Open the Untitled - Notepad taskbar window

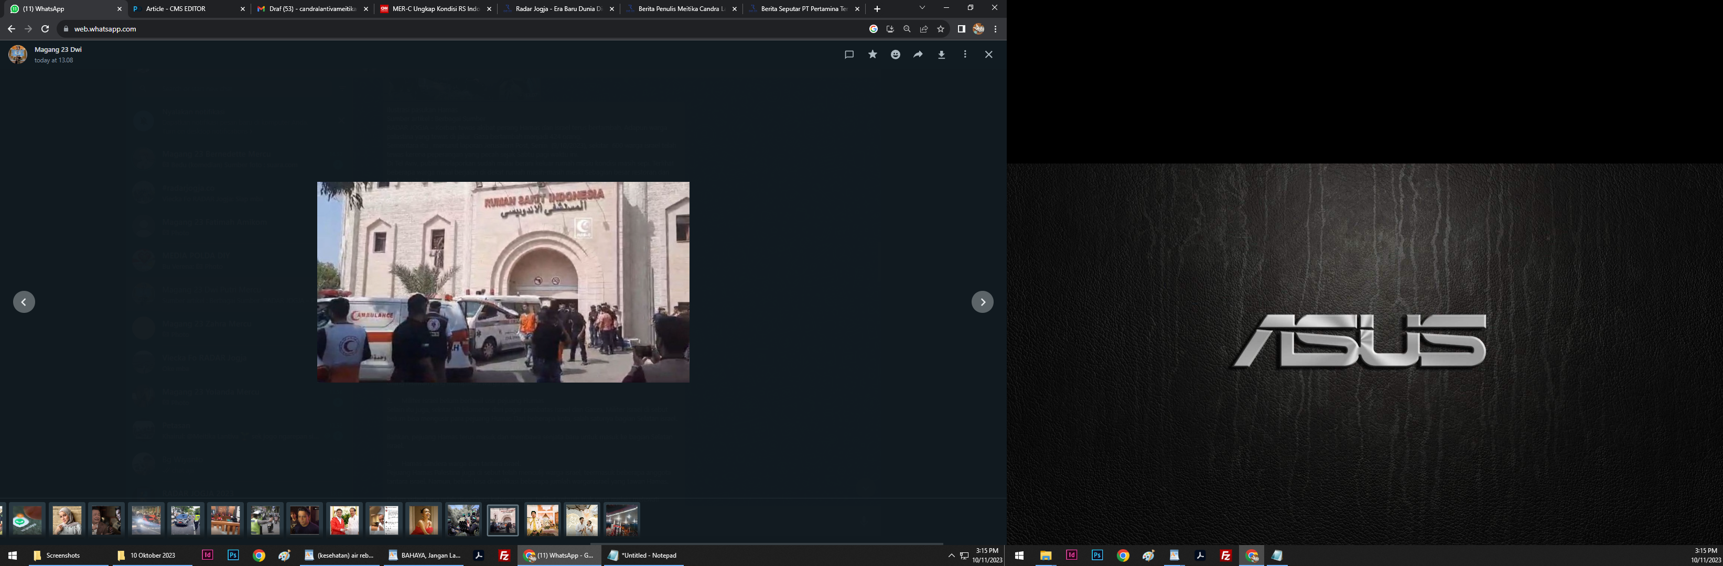tap(643, 556)
